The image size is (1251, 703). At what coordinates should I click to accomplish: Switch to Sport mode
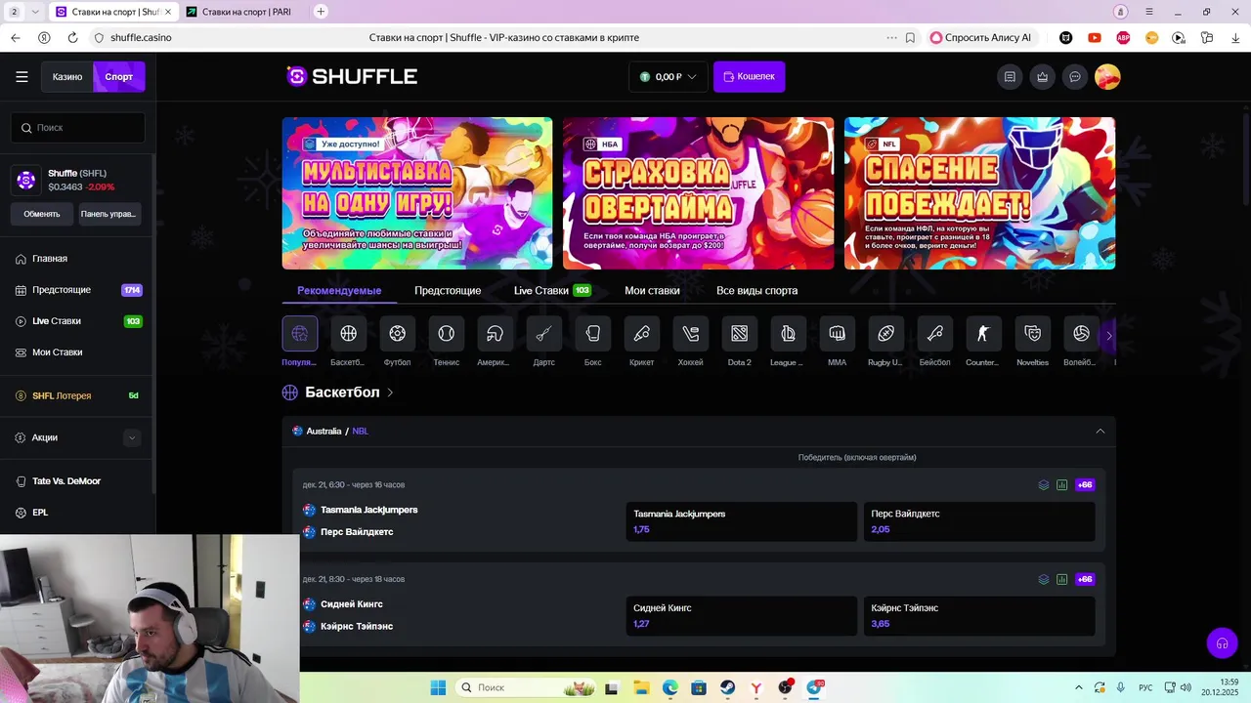coord(119,77)
